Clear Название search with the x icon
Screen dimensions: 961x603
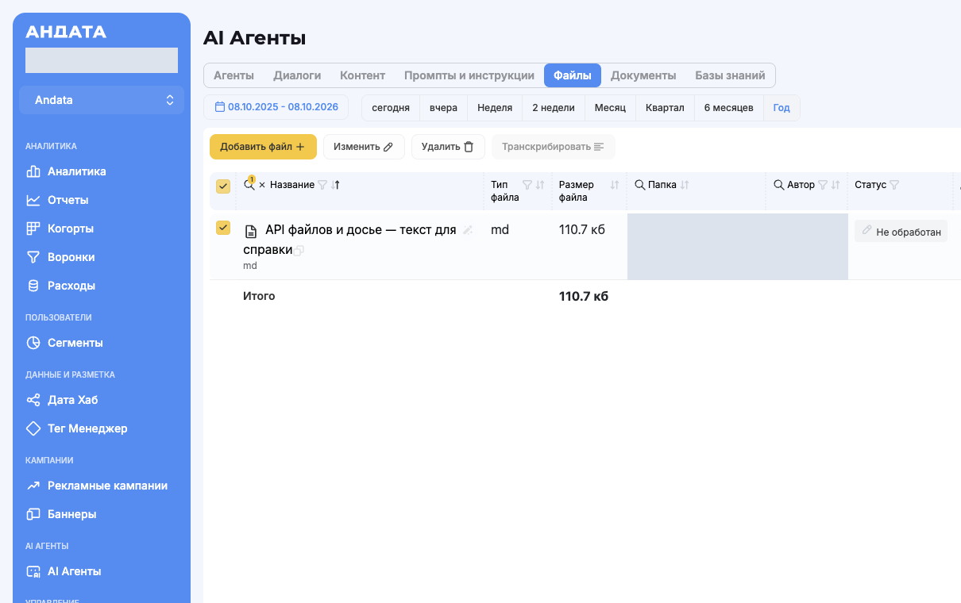click(x=262, y=185)
